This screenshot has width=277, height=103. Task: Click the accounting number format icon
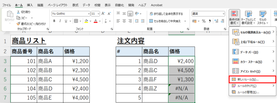(194, 21)
